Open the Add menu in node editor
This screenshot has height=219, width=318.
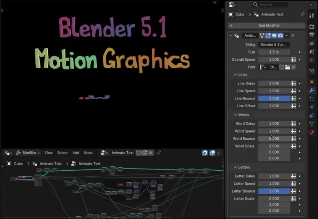point(76,153)
